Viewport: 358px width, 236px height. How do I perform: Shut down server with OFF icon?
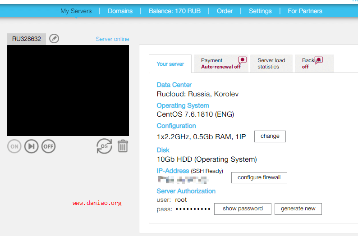[48, 146]
